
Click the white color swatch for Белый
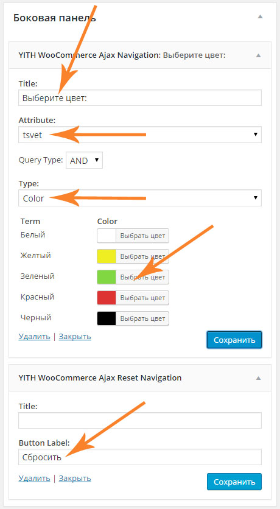click(x=107, y=236)
